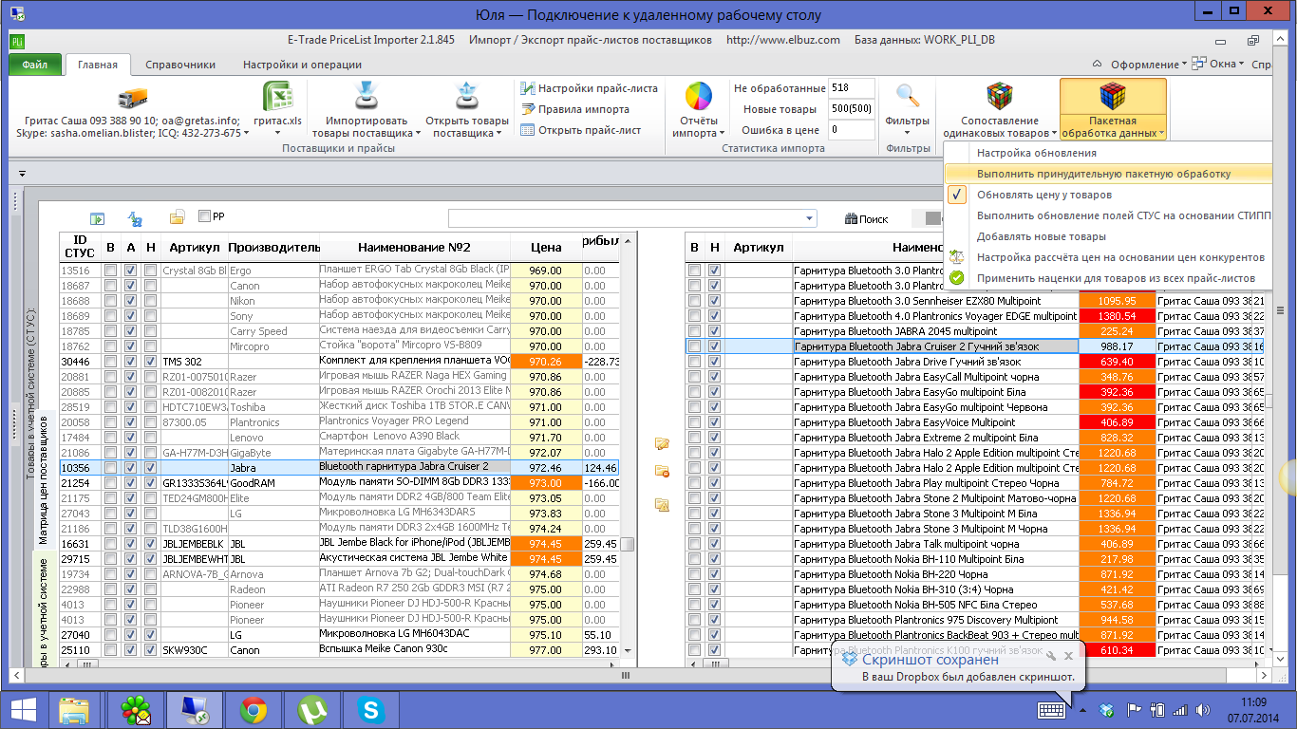Screen dimensions: 1297x729
Task: Click the blue A-letter translate icon above left grid
Action: coord(135,218)
